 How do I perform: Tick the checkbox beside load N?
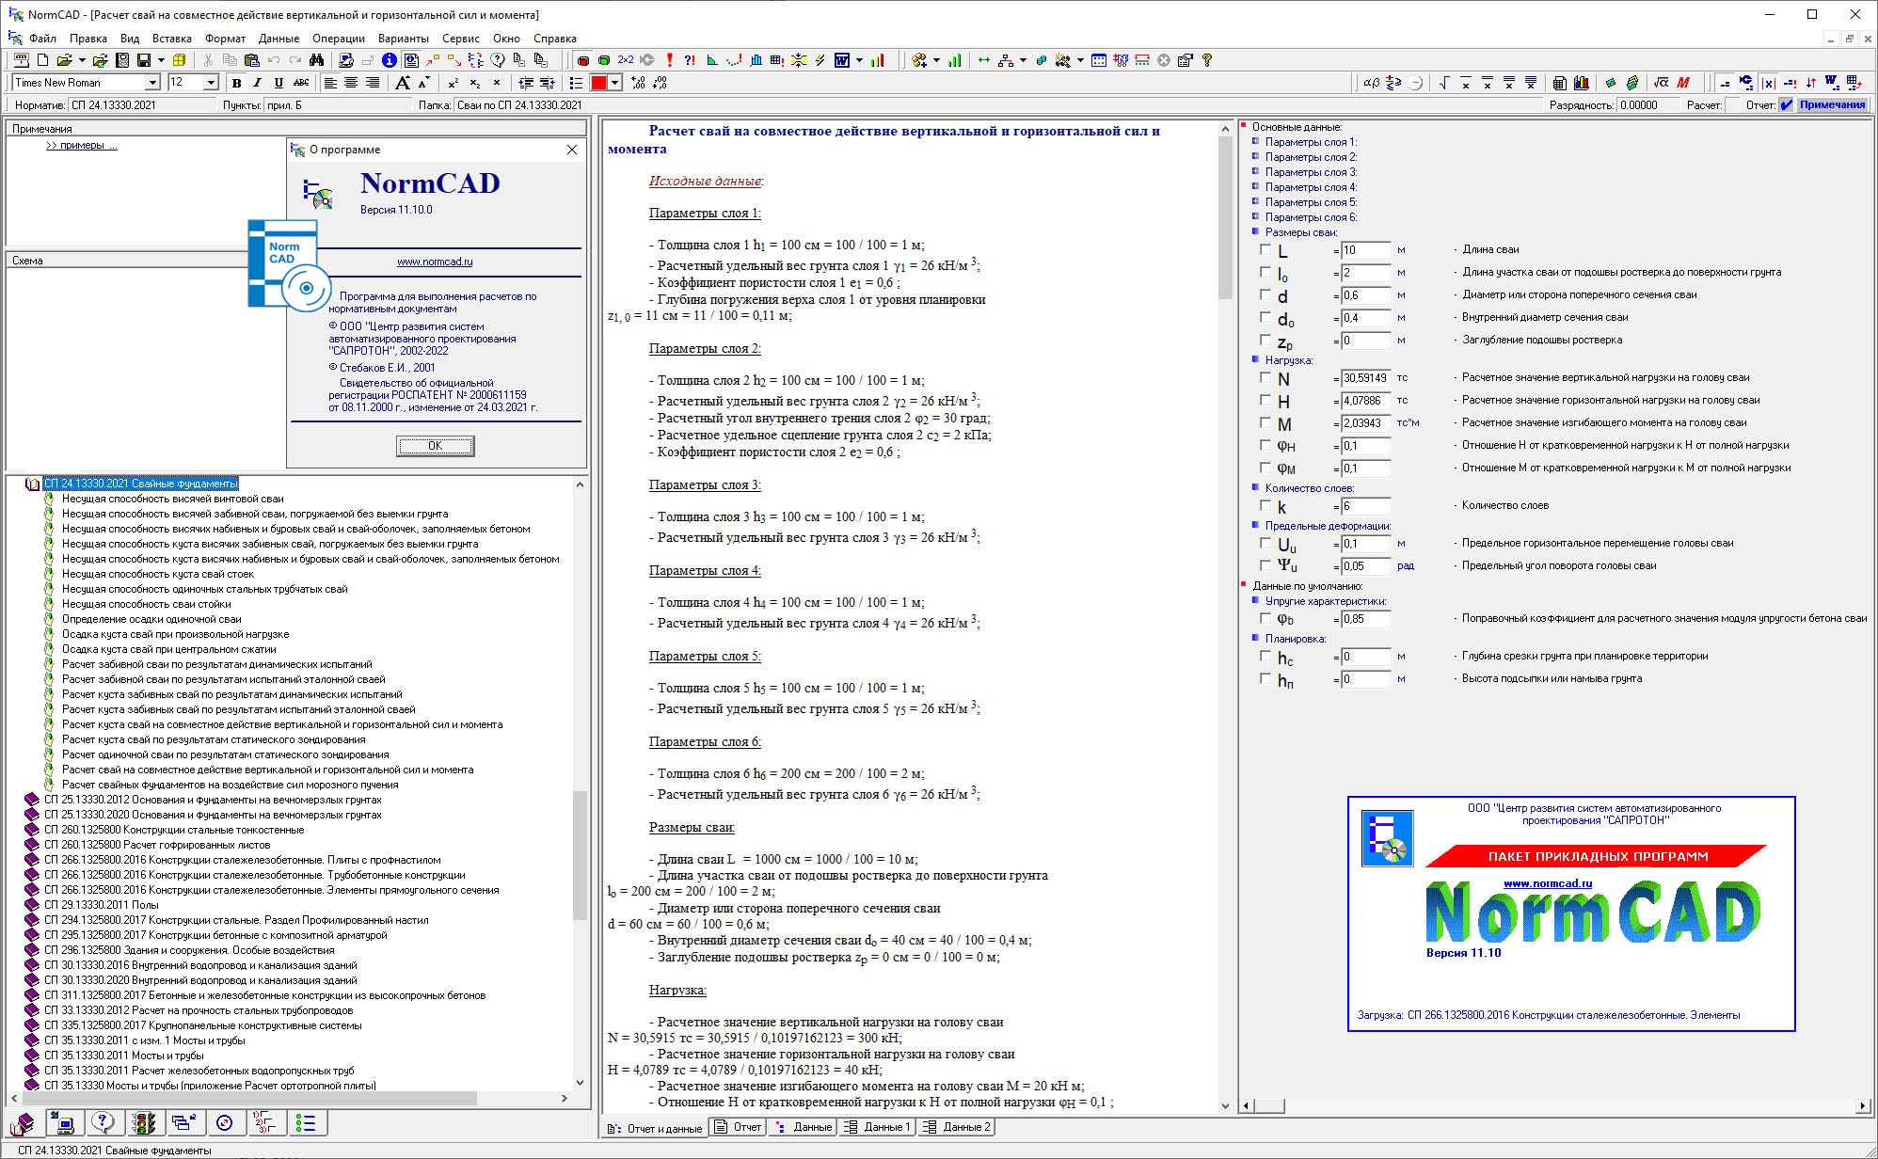[x=1265, y=377]
